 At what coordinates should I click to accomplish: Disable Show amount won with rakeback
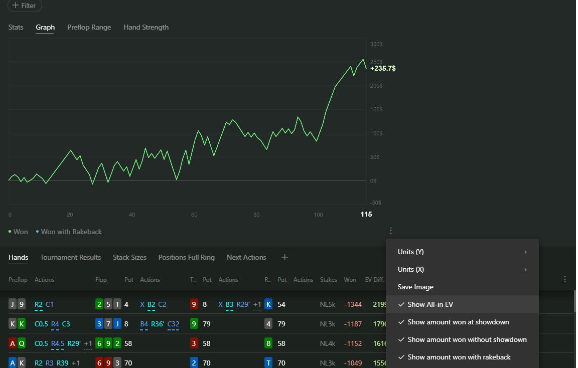click(x=459, y=357)
